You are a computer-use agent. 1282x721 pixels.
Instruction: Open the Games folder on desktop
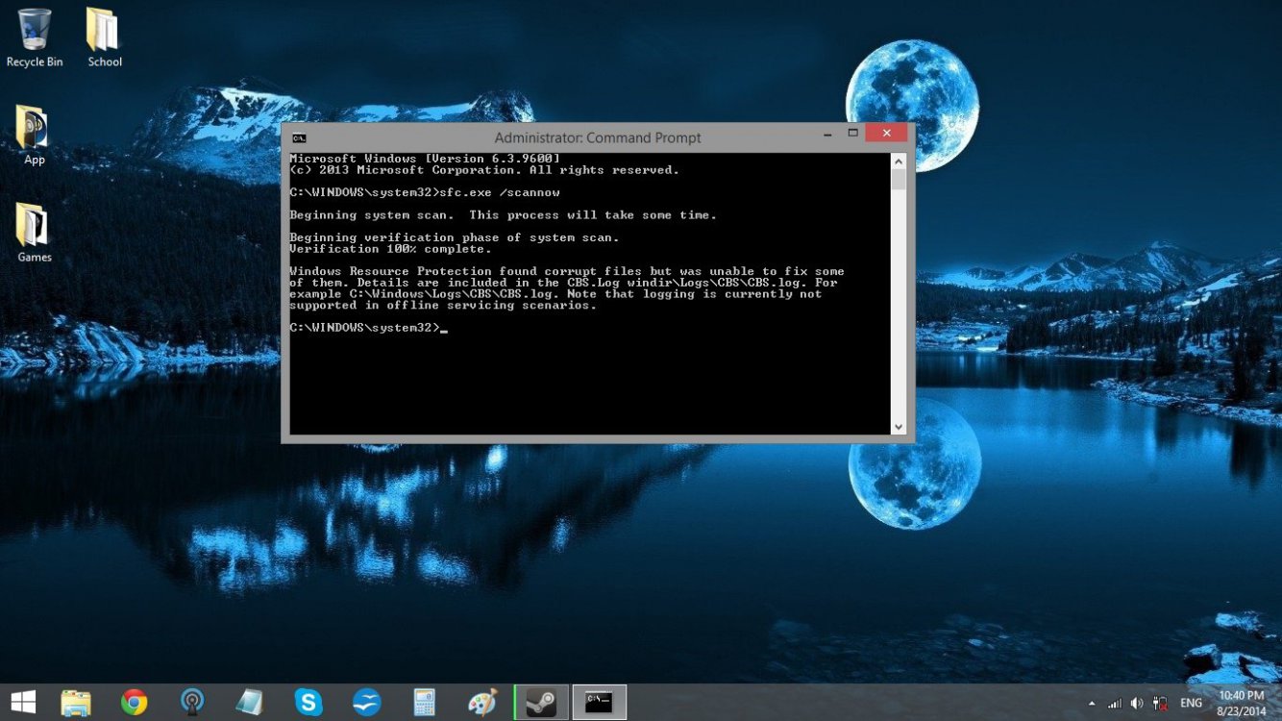tap(34, 232)
